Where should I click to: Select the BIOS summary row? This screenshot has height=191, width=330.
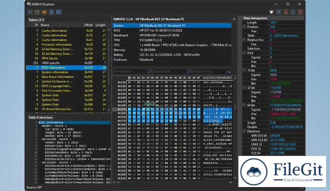click(x=172, y=30)
